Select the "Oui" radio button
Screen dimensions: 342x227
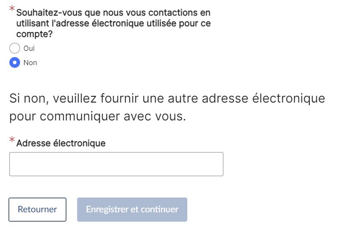pyautogui.click(x=15, y=48)
